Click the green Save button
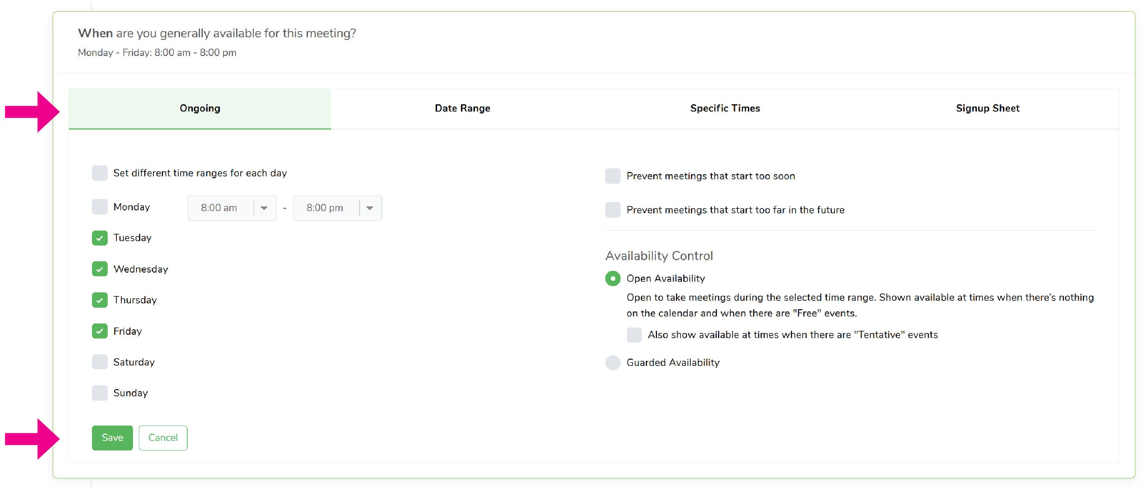This screenshot has height=494, width=1146. [112, 438]
